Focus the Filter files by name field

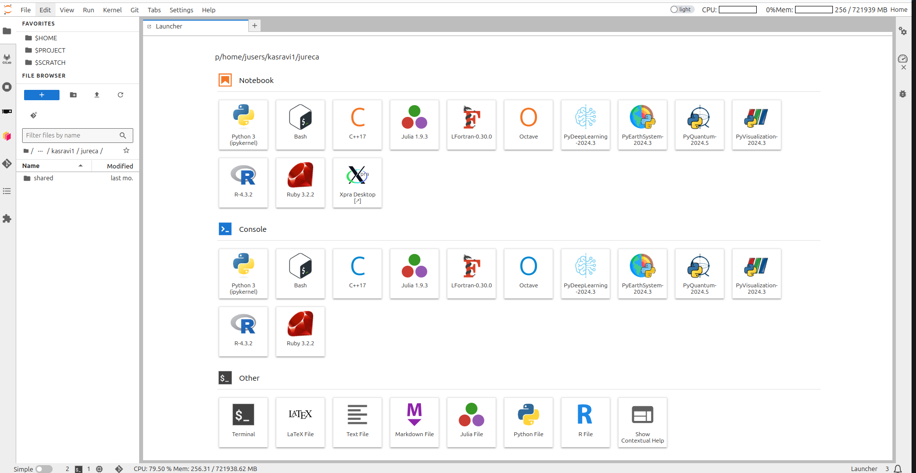(71, 136)
